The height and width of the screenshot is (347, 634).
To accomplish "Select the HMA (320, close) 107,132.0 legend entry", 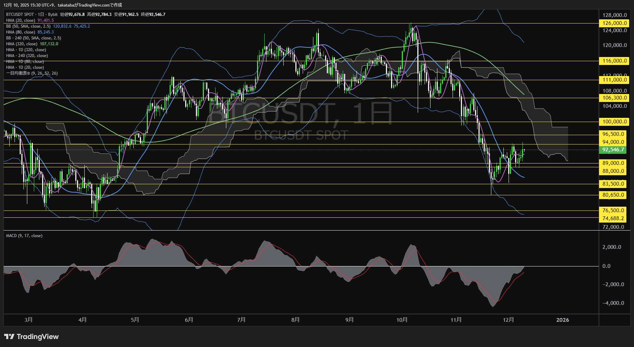I will (x=32, y=44).
